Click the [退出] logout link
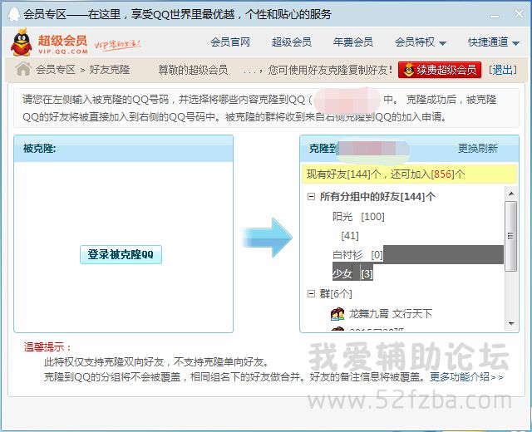Screen dimensions: 532x432 coord(502,70)
